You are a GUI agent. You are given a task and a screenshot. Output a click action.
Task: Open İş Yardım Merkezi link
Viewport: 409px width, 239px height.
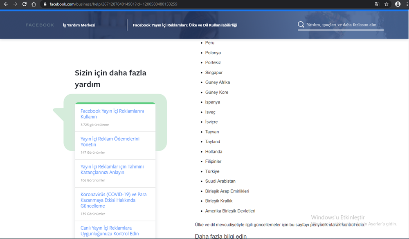point(79,25)
